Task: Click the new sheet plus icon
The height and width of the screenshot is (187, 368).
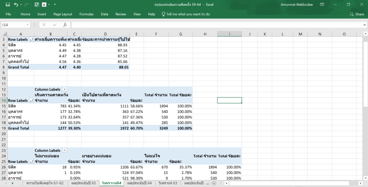Action: click(x=214, y=183)
